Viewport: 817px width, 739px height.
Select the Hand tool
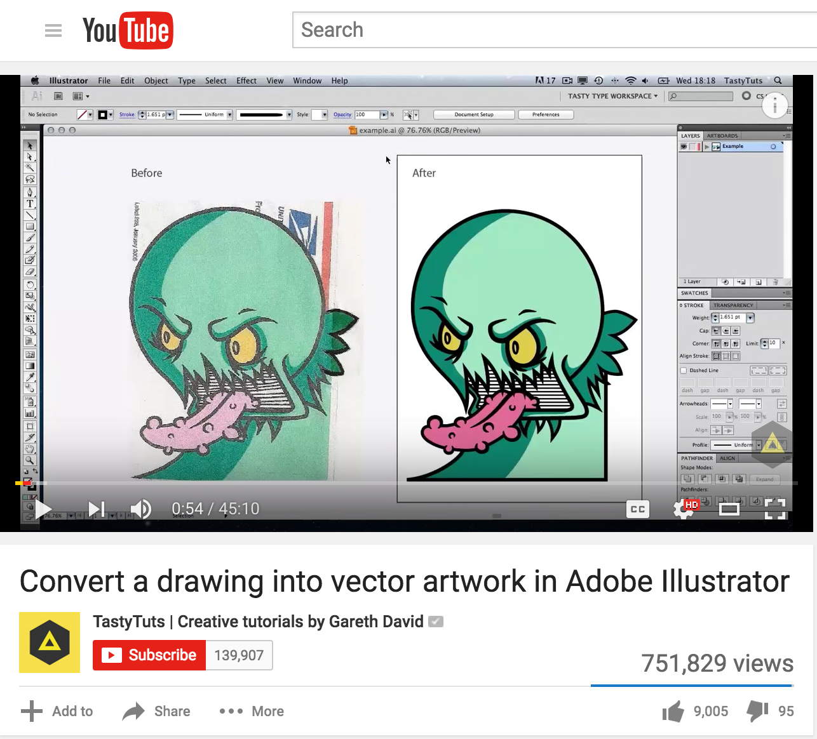pos(30,449)
